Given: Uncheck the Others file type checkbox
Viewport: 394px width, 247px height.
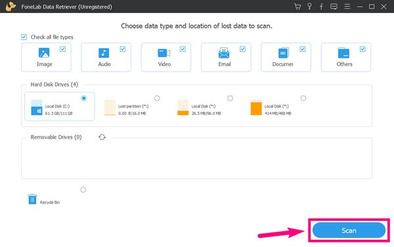Looking at the screenshot, I should (362, 49).
